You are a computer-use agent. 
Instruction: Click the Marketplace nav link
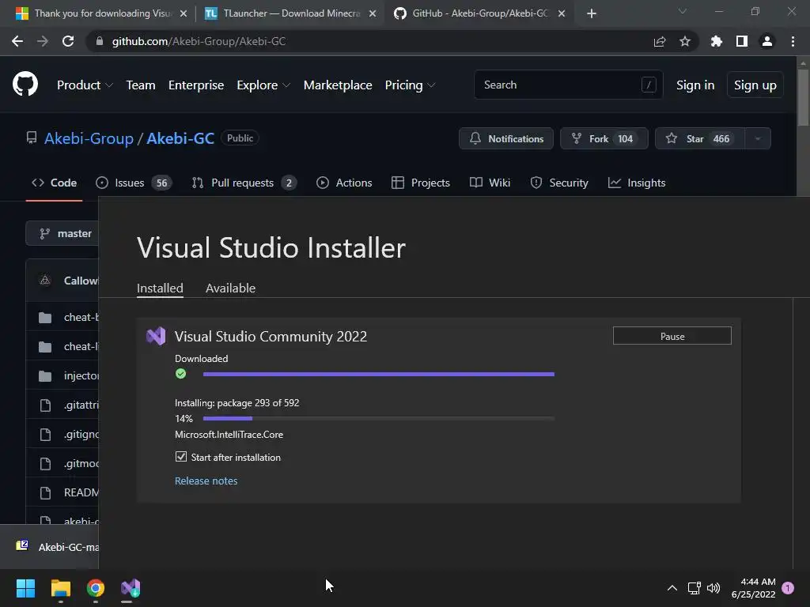pyautogui.click(x=338, y=85)
